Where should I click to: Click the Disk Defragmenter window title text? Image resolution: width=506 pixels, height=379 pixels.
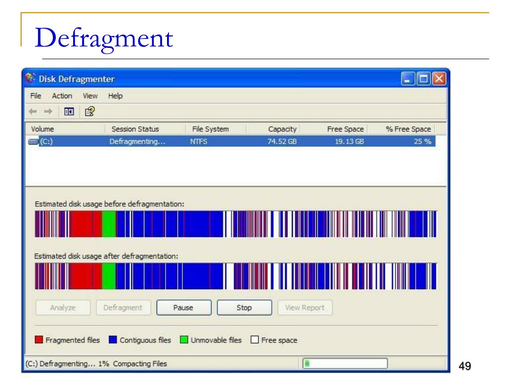click(x=77, y=79)
